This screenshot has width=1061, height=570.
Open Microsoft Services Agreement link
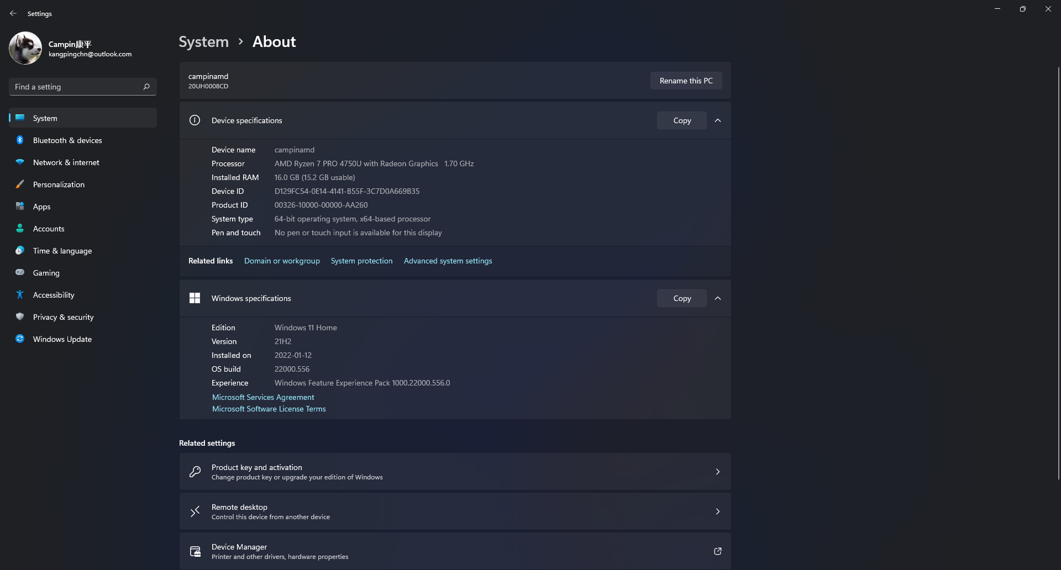point(263,397)
